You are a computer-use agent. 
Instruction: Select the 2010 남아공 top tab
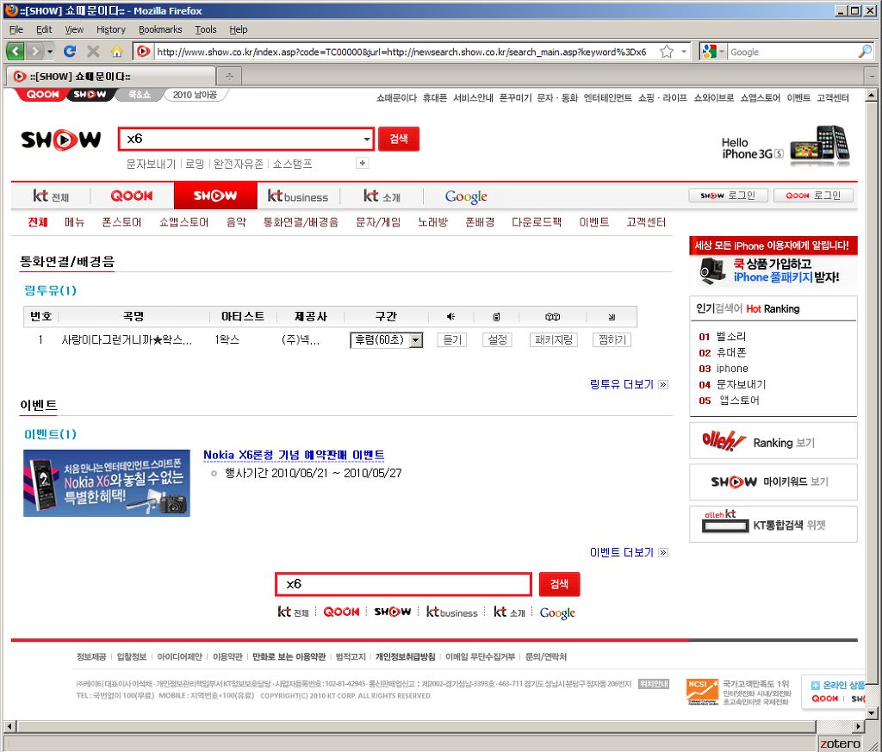(x=195, y=95)
